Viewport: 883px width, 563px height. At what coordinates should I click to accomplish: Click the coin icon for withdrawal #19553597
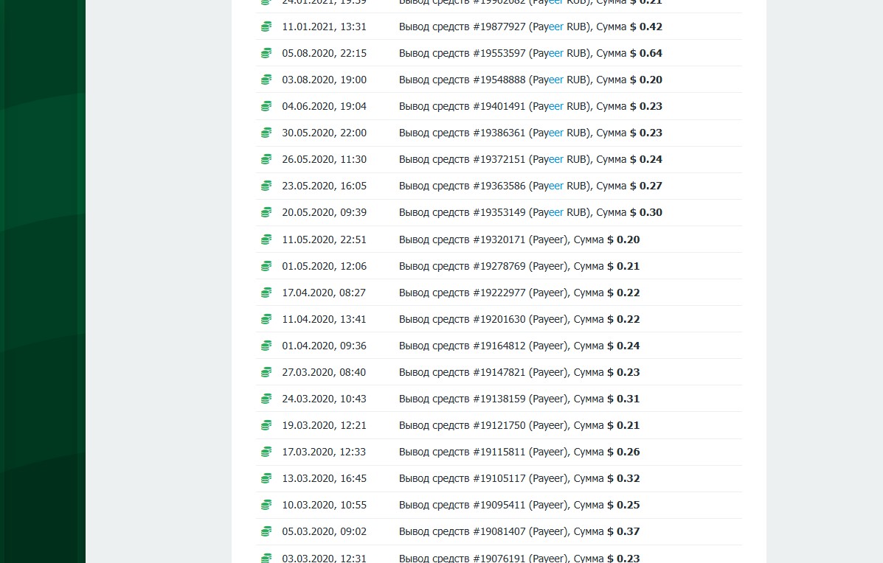(x=266, y=53)
